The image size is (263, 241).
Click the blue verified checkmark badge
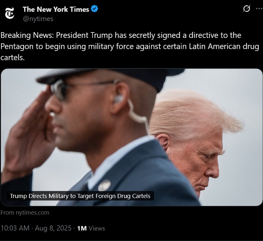pyautogui.click(x=94, y=9)
